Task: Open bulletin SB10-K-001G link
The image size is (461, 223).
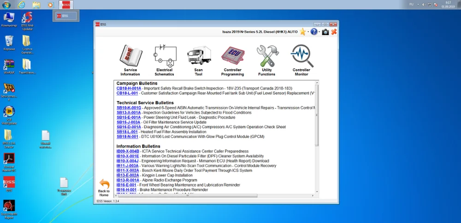Action: 129,108
